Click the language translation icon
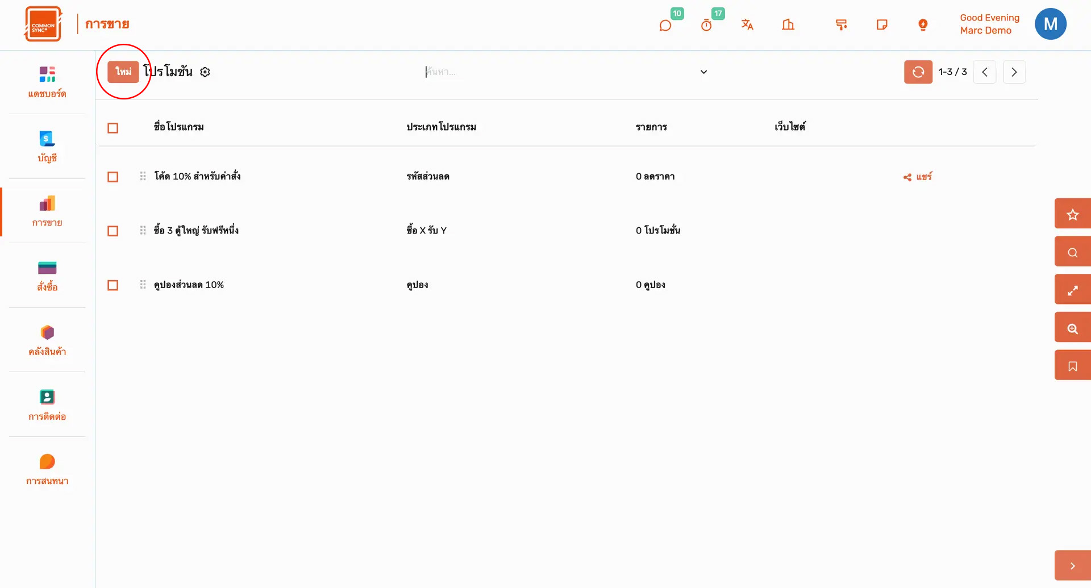Screen dimensions: 1091x588 tap(747, 24)
